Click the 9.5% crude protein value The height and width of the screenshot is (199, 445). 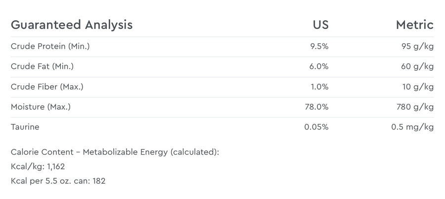(319, 46)
